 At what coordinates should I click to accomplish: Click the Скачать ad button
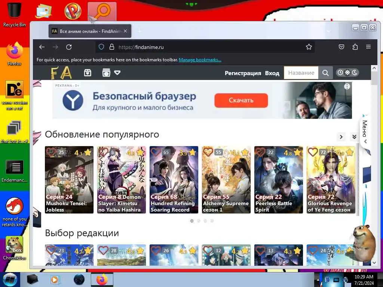tap(241, 100)
